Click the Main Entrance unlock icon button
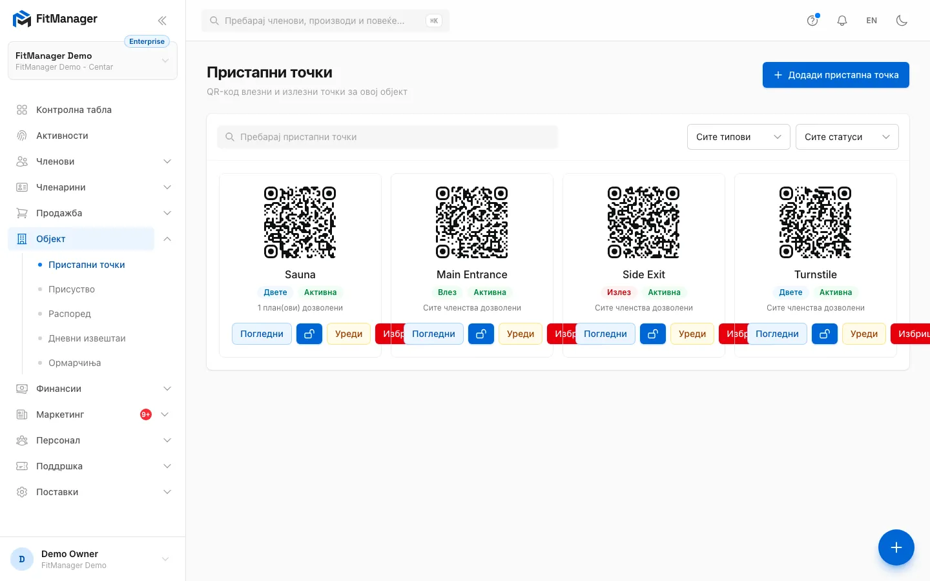The height and width of the screenshot is (581, 930). [481, 334]
